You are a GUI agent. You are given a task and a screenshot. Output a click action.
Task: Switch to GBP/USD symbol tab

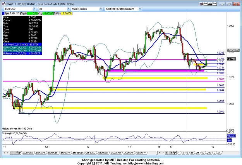pos(90,153)
